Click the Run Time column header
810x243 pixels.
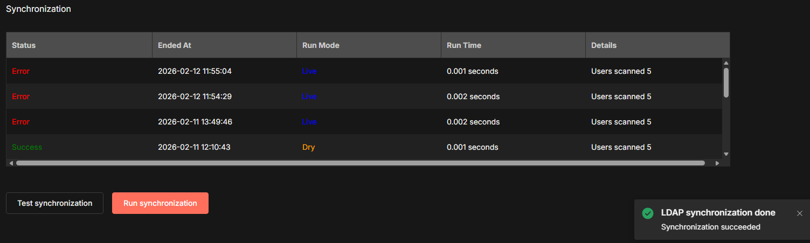464,45
